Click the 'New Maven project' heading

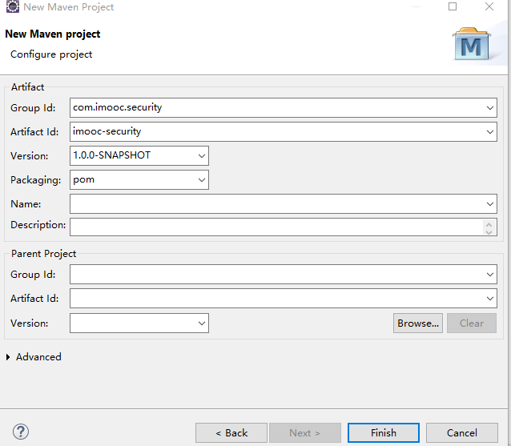[x=53, y=34]
